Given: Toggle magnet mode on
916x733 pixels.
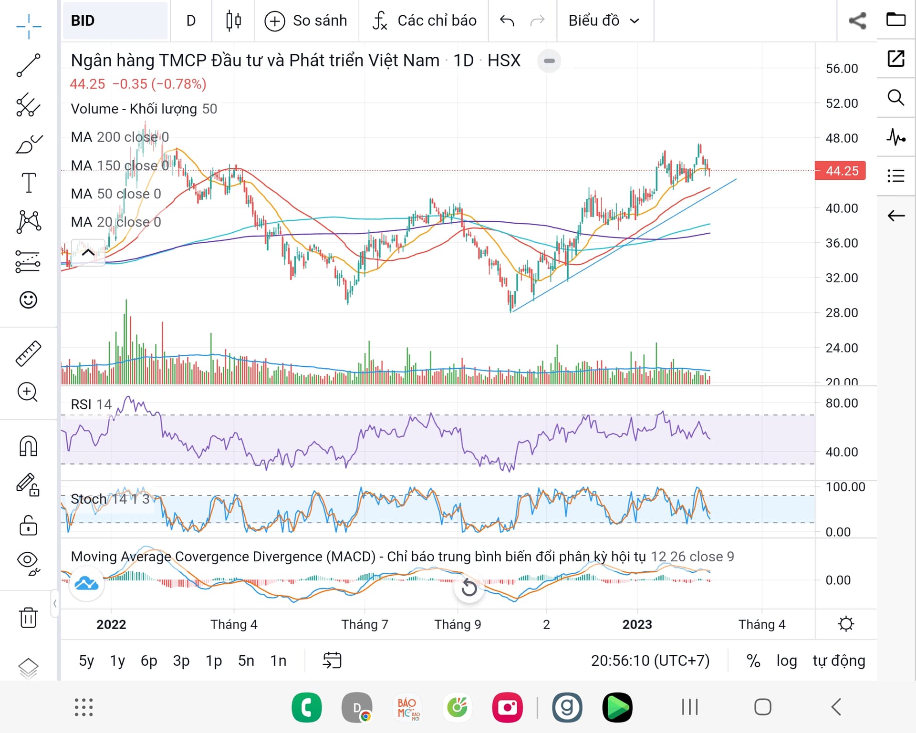Looking at the screenshot, I should [x=28, y=446].
